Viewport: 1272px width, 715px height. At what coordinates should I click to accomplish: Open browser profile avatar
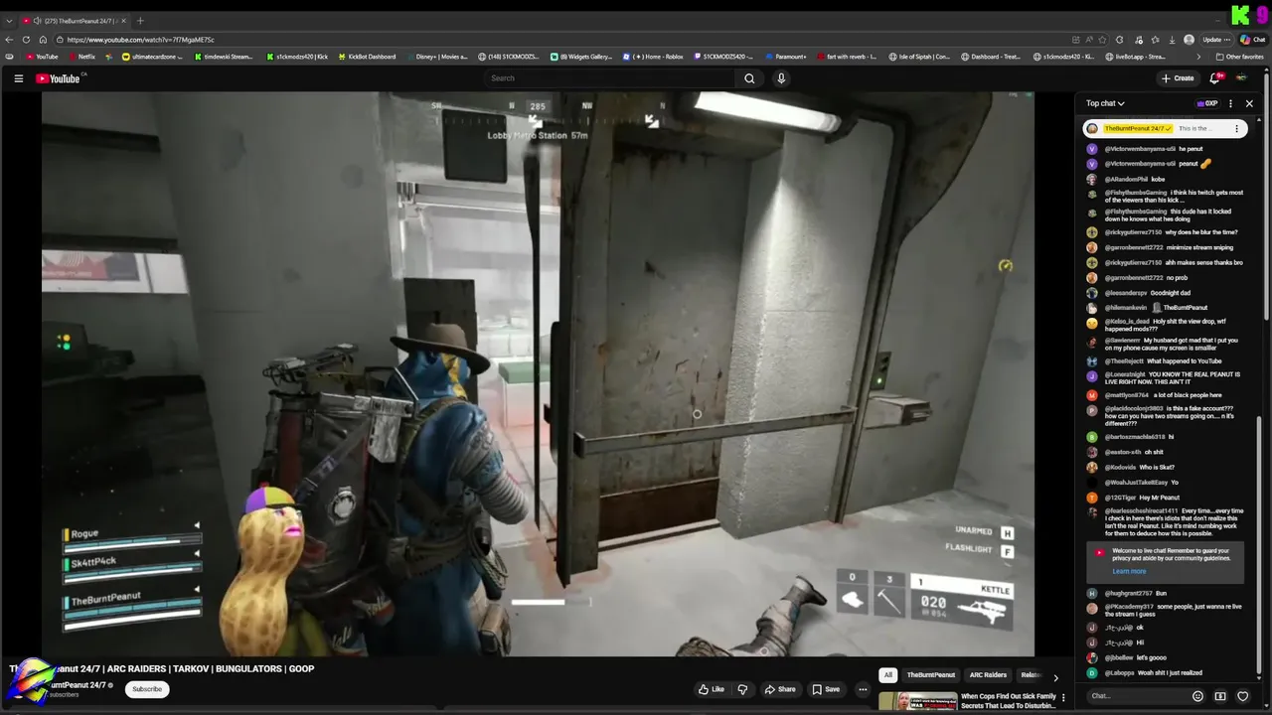[1190, 40]
